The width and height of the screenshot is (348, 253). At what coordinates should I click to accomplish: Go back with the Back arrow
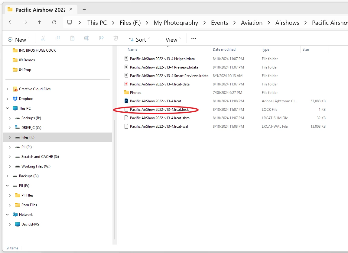coord(11,22)
